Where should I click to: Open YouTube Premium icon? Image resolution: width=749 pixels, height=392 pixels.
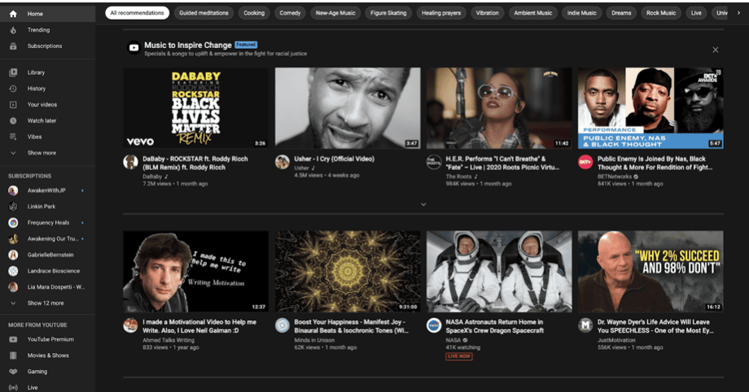pyautogui.click(x=13, y=339)
